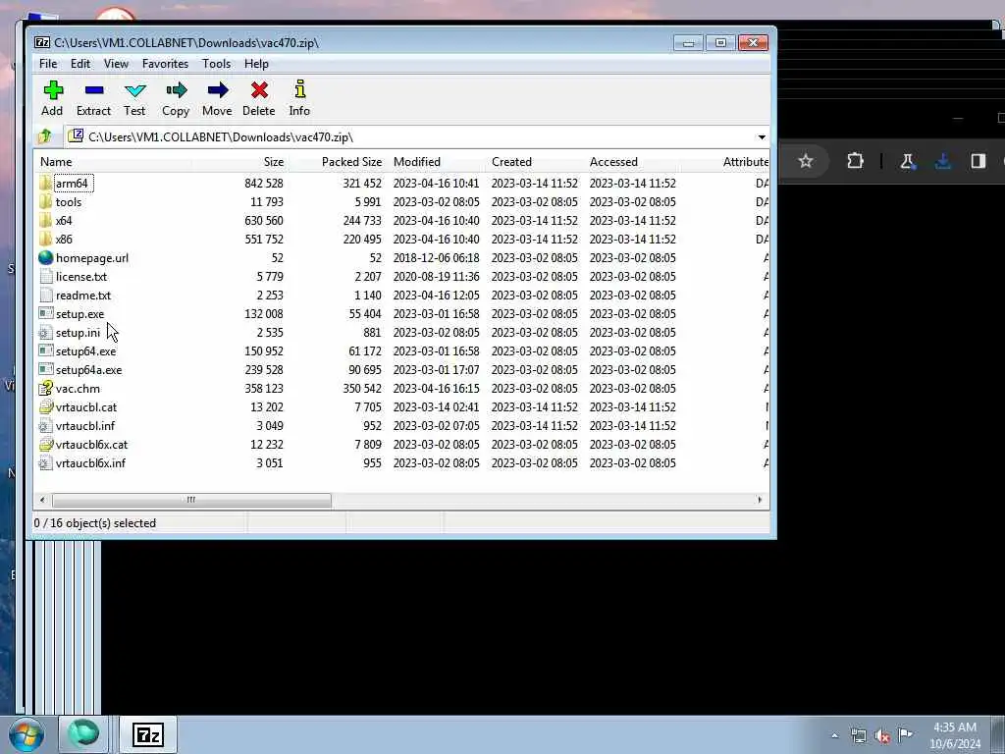Image resolution: width=1005 pixels, height=754 pixels.
Task: Open the Tools menu
Action: (x=217, y=64)
